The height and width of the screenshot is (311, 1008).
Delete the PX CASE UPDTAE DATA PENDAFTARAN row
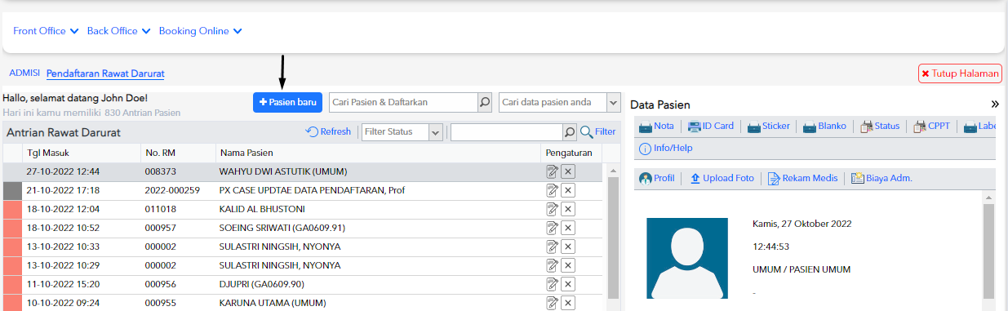point(569,190)
